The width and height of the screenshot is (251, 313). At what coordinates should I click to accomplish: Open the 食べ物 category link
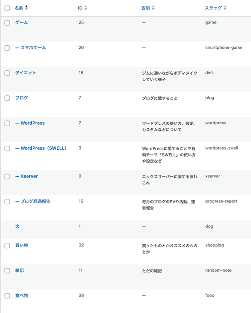22,296
